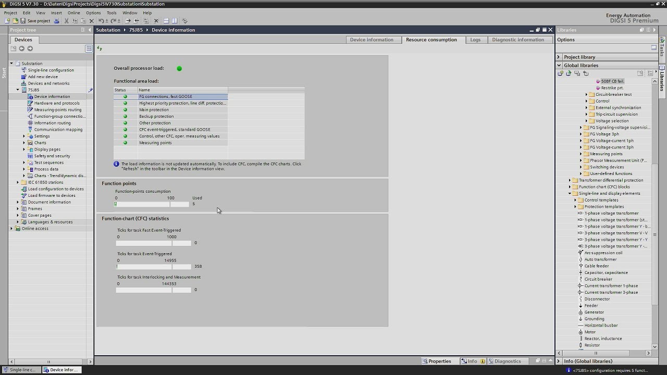Click Open global library icon
The height and width of the screenshot is (375, 667).
coord(569,73)
